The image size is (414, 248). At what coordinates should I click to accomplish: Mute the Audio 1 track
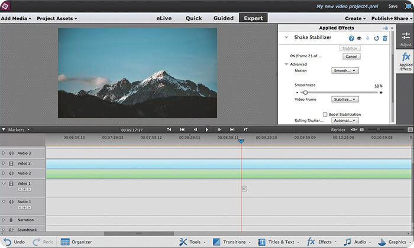click(x=11, y=202)
